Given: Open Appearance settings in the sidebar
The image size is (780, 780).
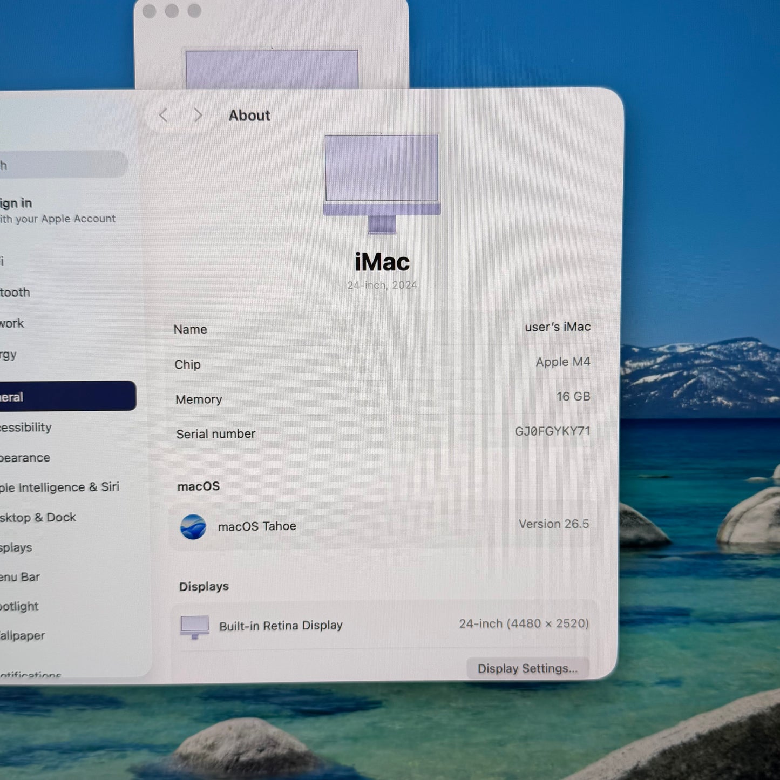Looking at the screenshot, I should coord(25,458).
